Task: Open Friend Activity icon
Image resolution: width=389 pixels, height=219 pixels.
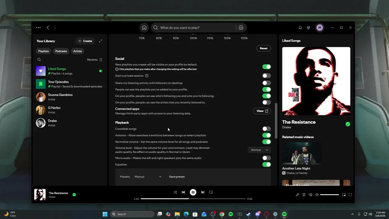Action: coord(308,28)
